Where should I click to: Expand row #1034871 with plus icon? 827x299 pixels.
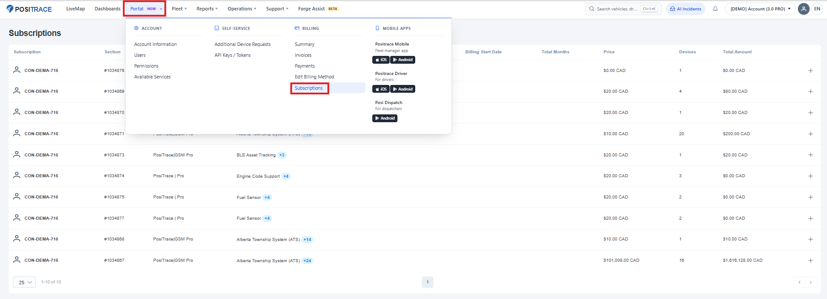click(811, 134)
